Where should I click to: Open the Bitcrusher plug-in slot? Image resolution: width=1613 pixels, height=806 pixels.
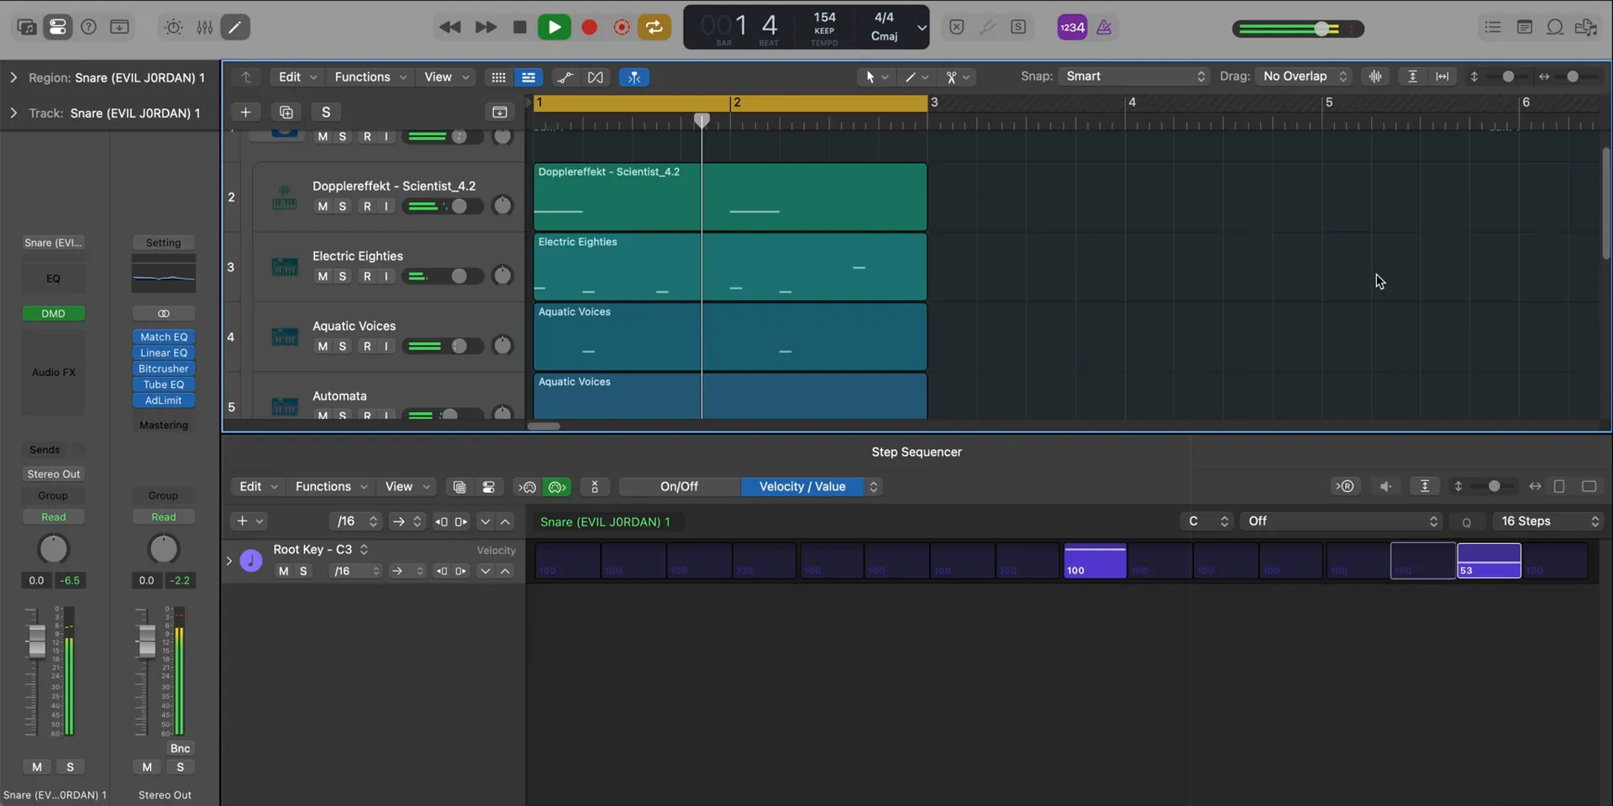click(x=164, y=369)
